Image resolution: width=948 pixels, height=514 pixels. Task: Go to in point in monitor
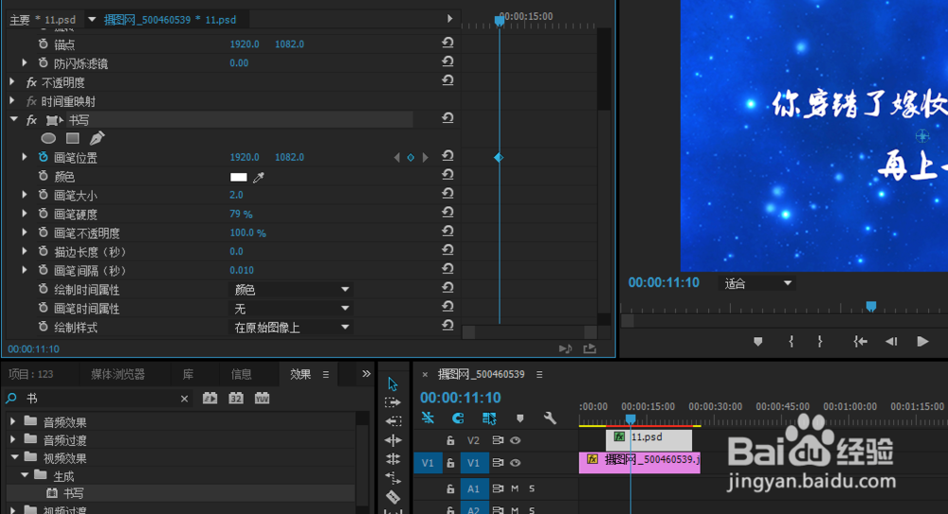tap(861, 342)
